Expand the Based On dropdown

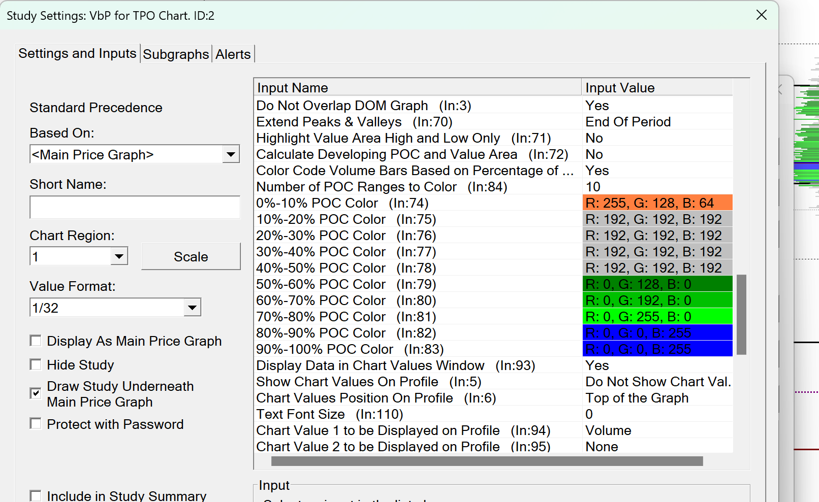(x=231, y=154)
